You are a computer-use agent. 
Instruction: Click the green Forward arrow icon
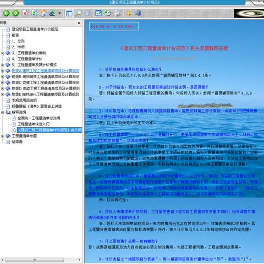(x=15, y=13)
